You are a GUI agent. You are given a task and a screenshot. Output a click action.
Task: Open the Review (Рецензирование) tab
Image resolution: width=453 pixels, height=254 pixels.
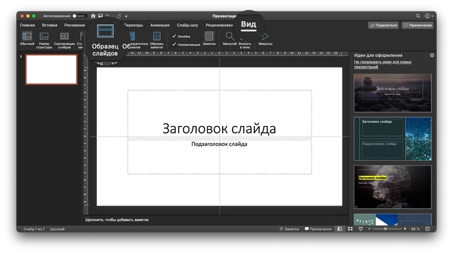click(x=219, y=25)
